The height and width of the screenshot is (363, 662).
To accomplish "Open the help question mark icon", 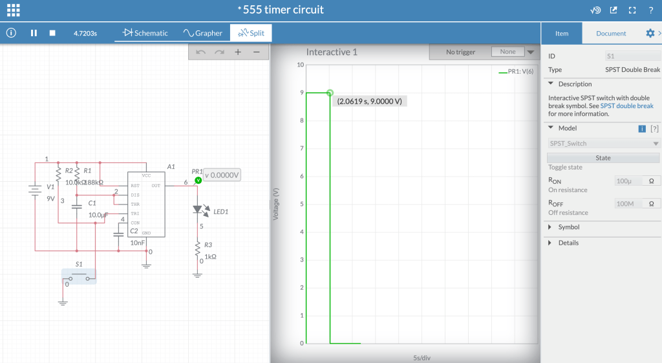I will point(651,10).
